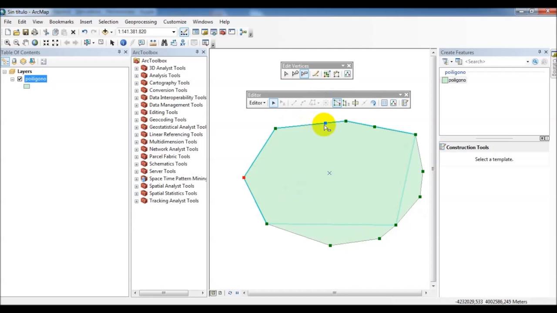Image resolution: width=557 pixels, height=313 pixels.
Task: Toggle Edit Vertices button in Editor toolbar
Action: [337, 103]
